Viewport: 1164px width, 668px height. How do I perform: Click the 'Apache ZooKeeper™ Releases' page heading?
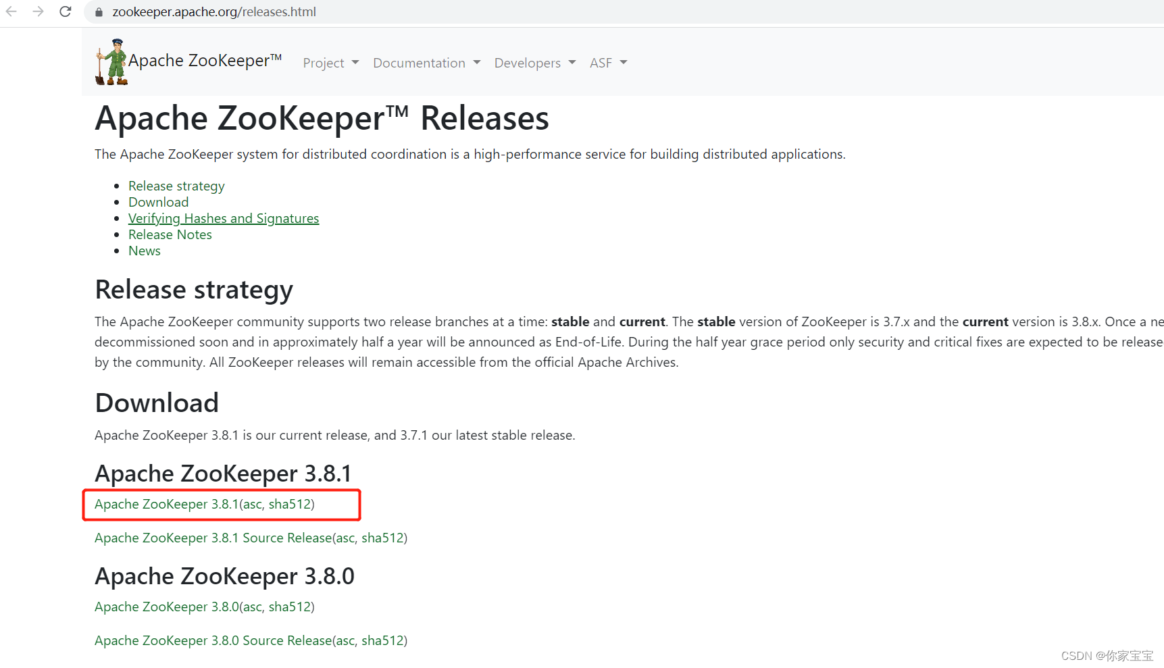(322, 119)
